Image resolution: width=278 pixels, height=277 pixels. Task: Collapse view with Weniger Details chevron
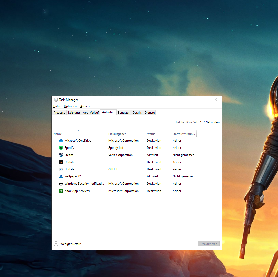56,244
